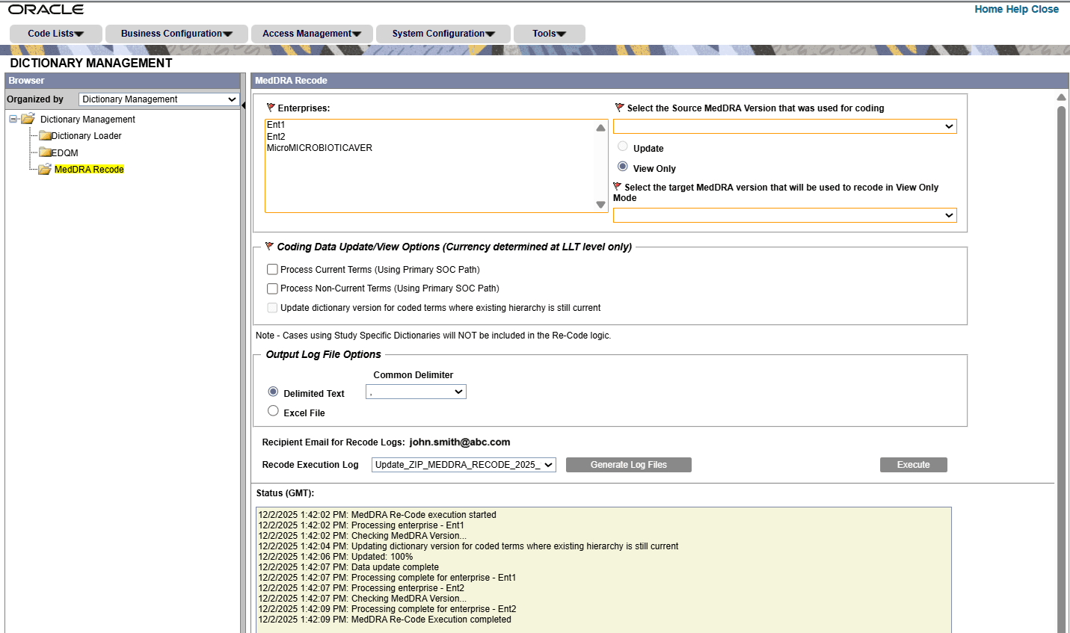Select the MedDRA Recode tree item

click(89, 170)
